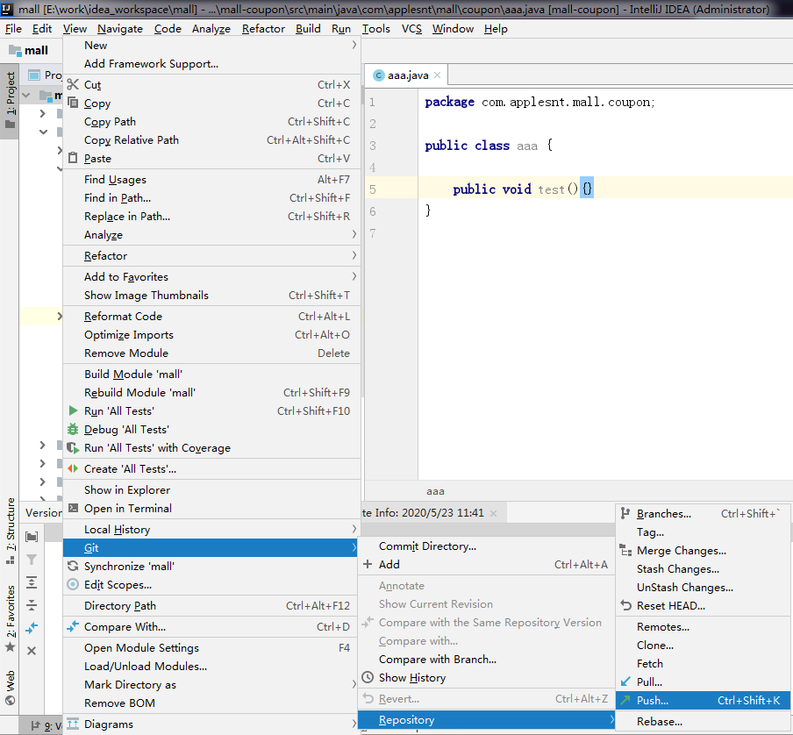Open the 7: Structure side tool window
This screenshot has width=793, height=735.
coord(11,531)
